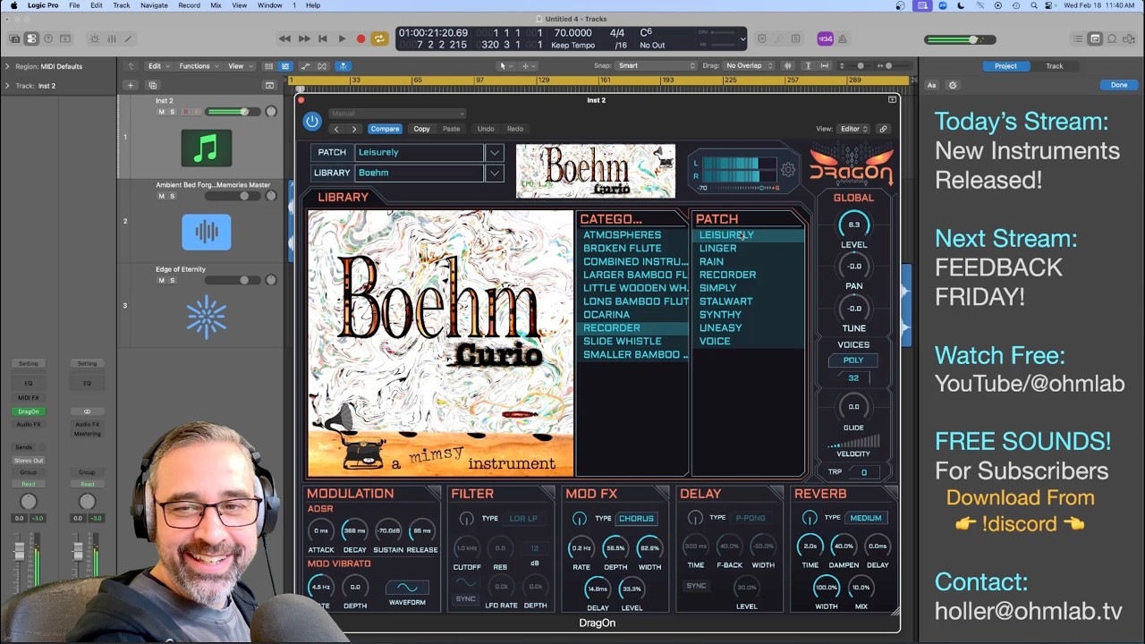The height and width of the screenshot is (644, 1145).
Task: Go to next plugin setting arrow
Action: 354,129
